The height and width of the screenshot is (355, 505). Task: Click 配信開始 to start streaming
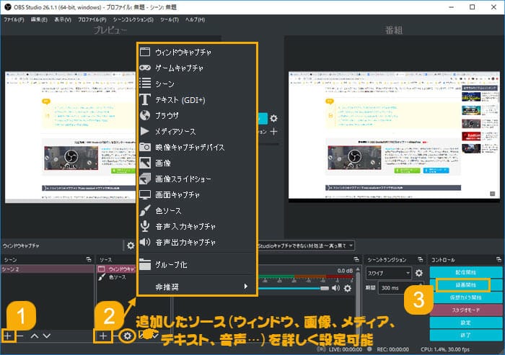pos(466,272)
